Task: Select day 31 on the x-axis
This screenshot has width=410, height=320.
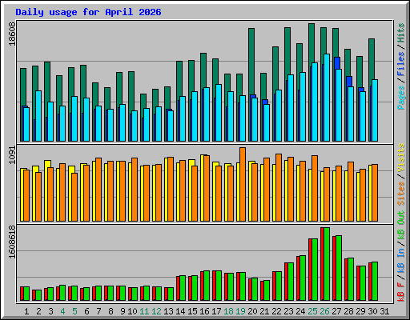Action: (x=384, y=311)
